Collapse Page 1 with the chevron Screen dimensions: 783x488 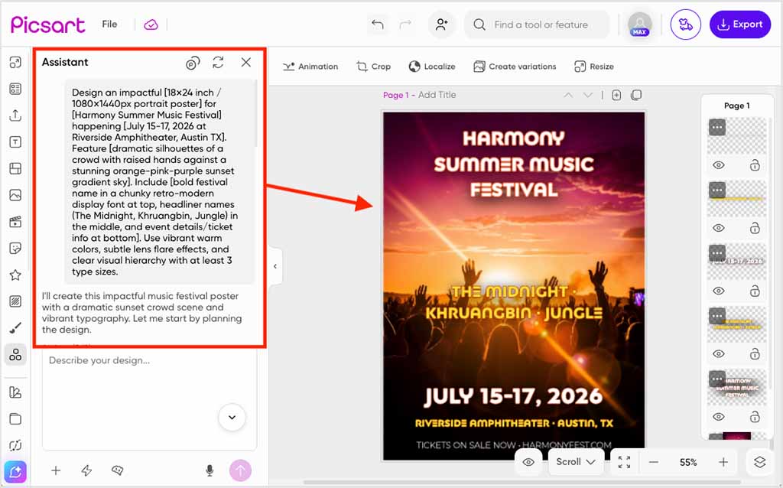pos(568,95)
